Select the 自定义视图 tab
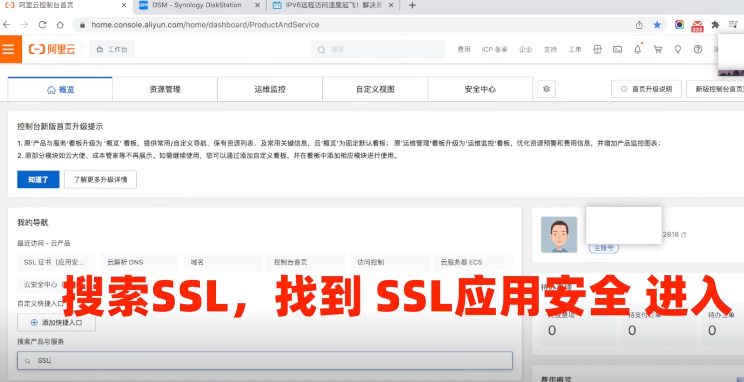 [x=375, y=89]
